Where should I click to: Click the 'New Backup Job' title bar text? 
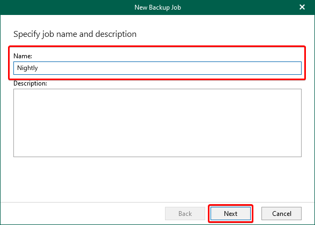(x=157, y=7)
